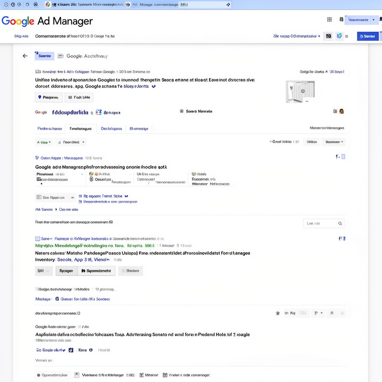Image resolution: width=382 pixels, height=382 pixels.
Task: Open the filter dropdown in the lower toolbar
Action: coord(318,313)
